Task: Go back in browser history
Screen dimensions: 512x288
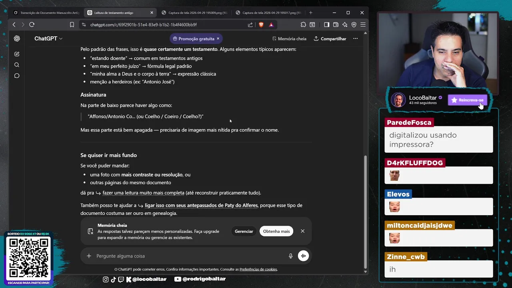Action: pos(14,24)
